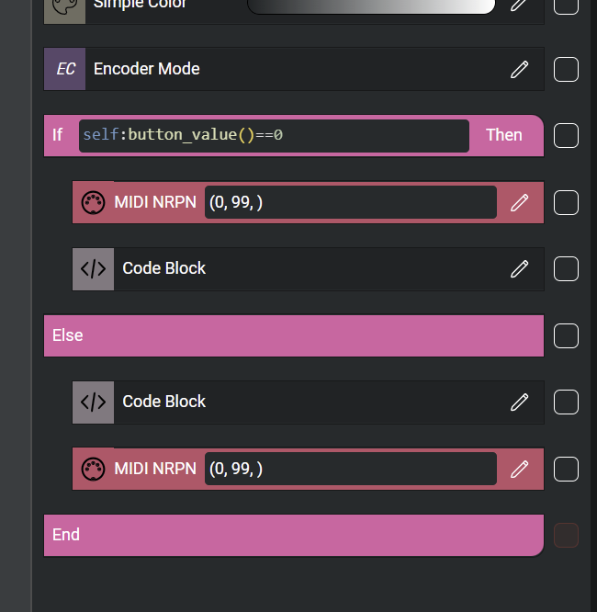Click MIDI icon of last MIDI NRPN block
The image size is (597, 612).
click(x=93, y=469)
